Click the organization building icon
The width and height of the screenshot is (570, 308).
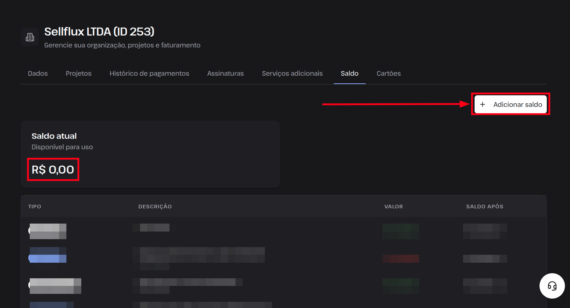click(30, 37)
